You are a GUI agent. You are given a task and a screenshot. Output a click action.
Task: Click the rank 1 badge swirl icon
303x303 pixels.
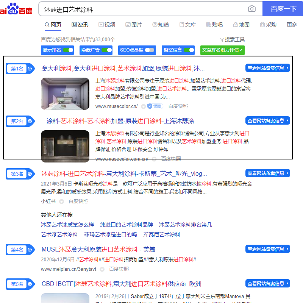(x=30, y=69)
